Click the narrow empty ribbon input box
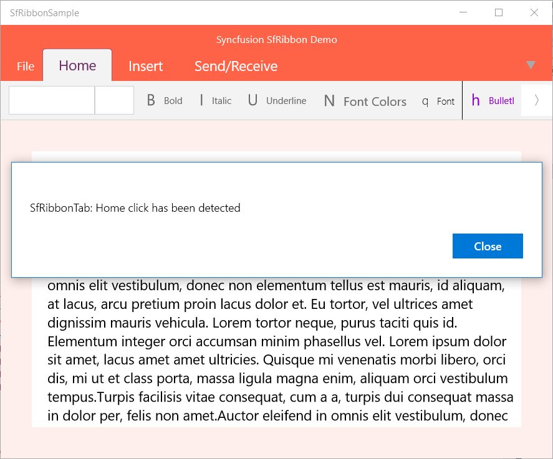Viewport: 553px width, 459px height. (114, 100)
